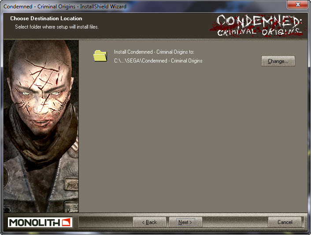The image size is (311, 235).
Task: Click the 'Select folder where setup will install files.' text
Action: (57, 27)
